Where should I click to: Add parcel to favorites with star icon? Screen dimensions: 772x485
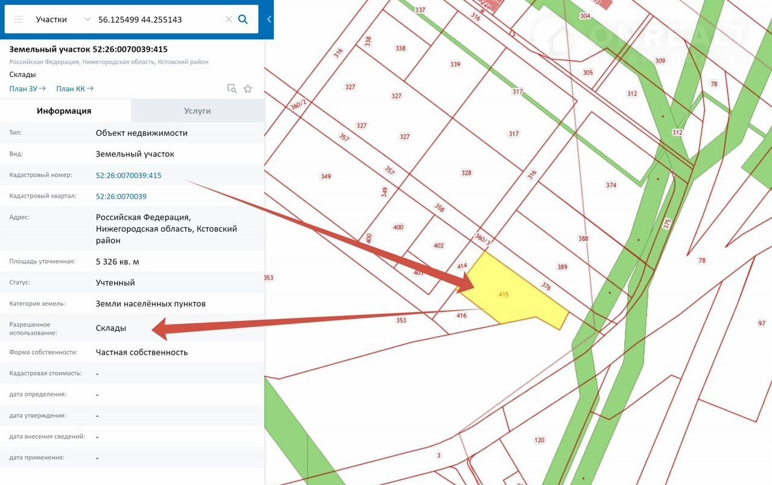pyautogui.click(x=248, y=89)
